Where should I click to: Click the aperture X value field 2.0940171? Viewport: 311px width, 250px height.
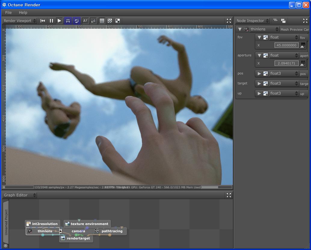286,63
